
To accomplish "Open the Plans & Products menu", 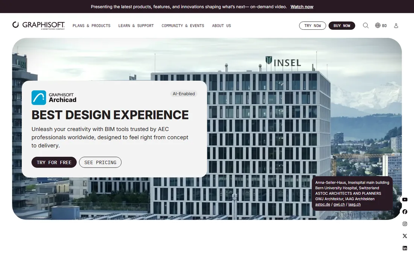I will point(91,26).
